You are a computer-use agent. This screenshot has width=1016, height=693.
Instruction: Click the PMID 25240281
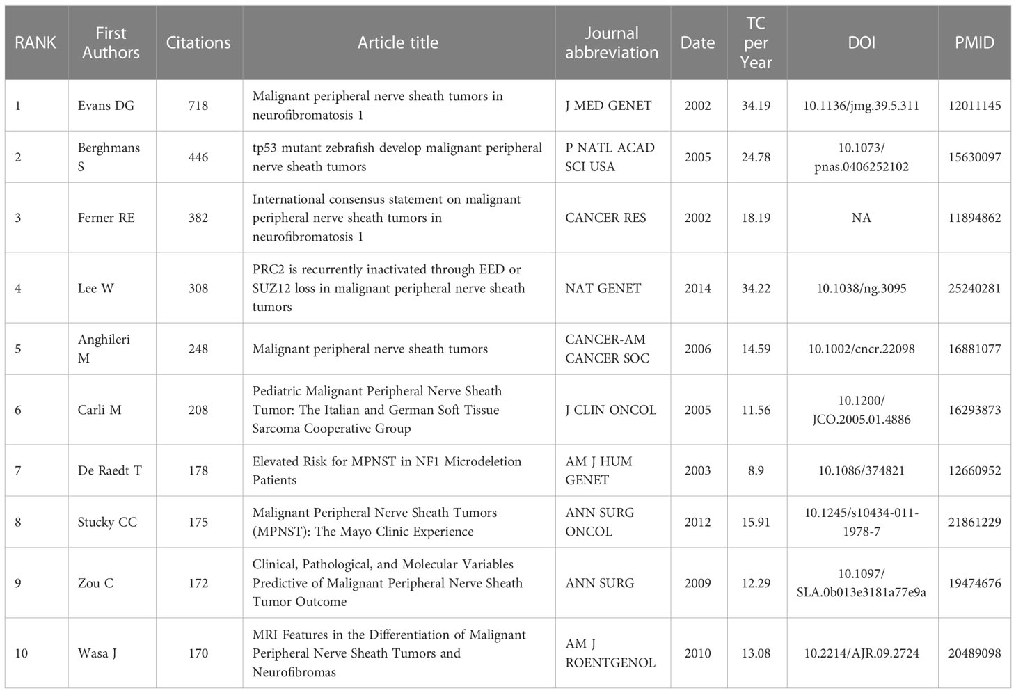point(974,288)
